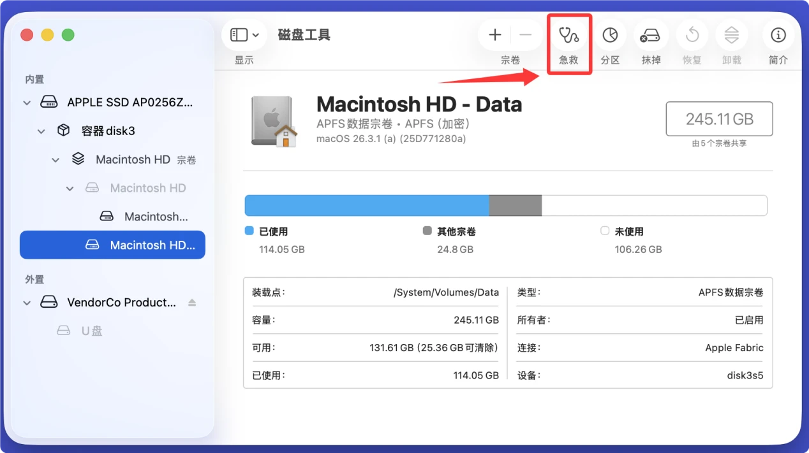Click the Apple Fabric connection value
Viewport: 809px width, 453px height.
click(734, 348)
